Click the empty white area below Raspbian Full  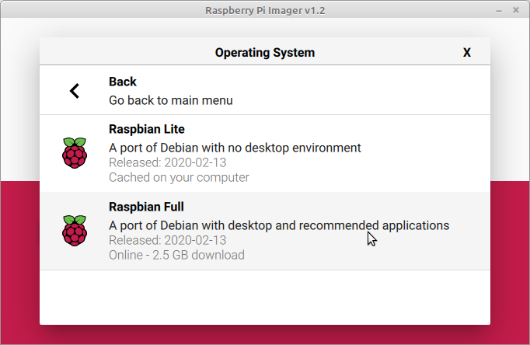pos(264,297)
